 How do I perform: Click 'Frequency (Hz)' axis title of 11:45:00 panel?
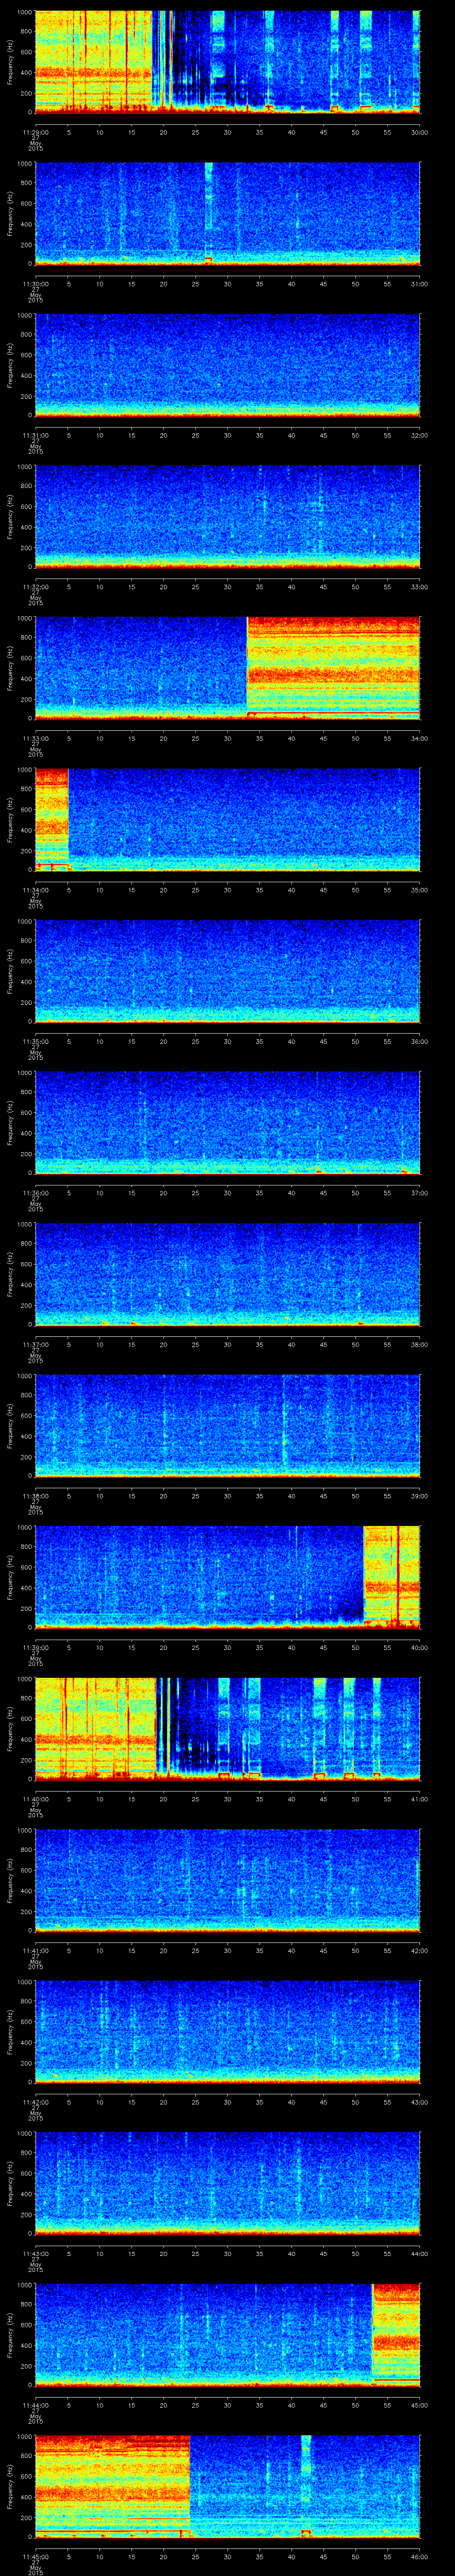coord(11,2486)
